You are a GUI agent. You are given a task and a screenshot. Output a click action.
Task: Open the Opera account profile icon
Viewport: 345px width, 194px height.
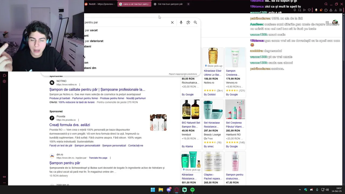[331, 10]
